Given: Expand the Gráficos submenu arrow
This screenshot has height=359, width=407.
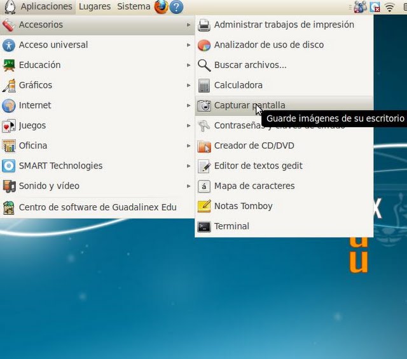Looking at the screenshot, I should pos(188,85).
